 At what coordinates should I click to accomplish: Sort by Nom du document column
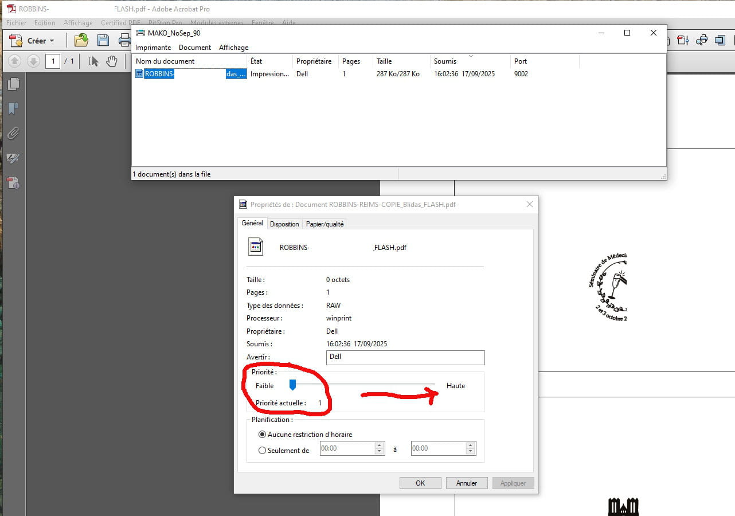(190, 61)
